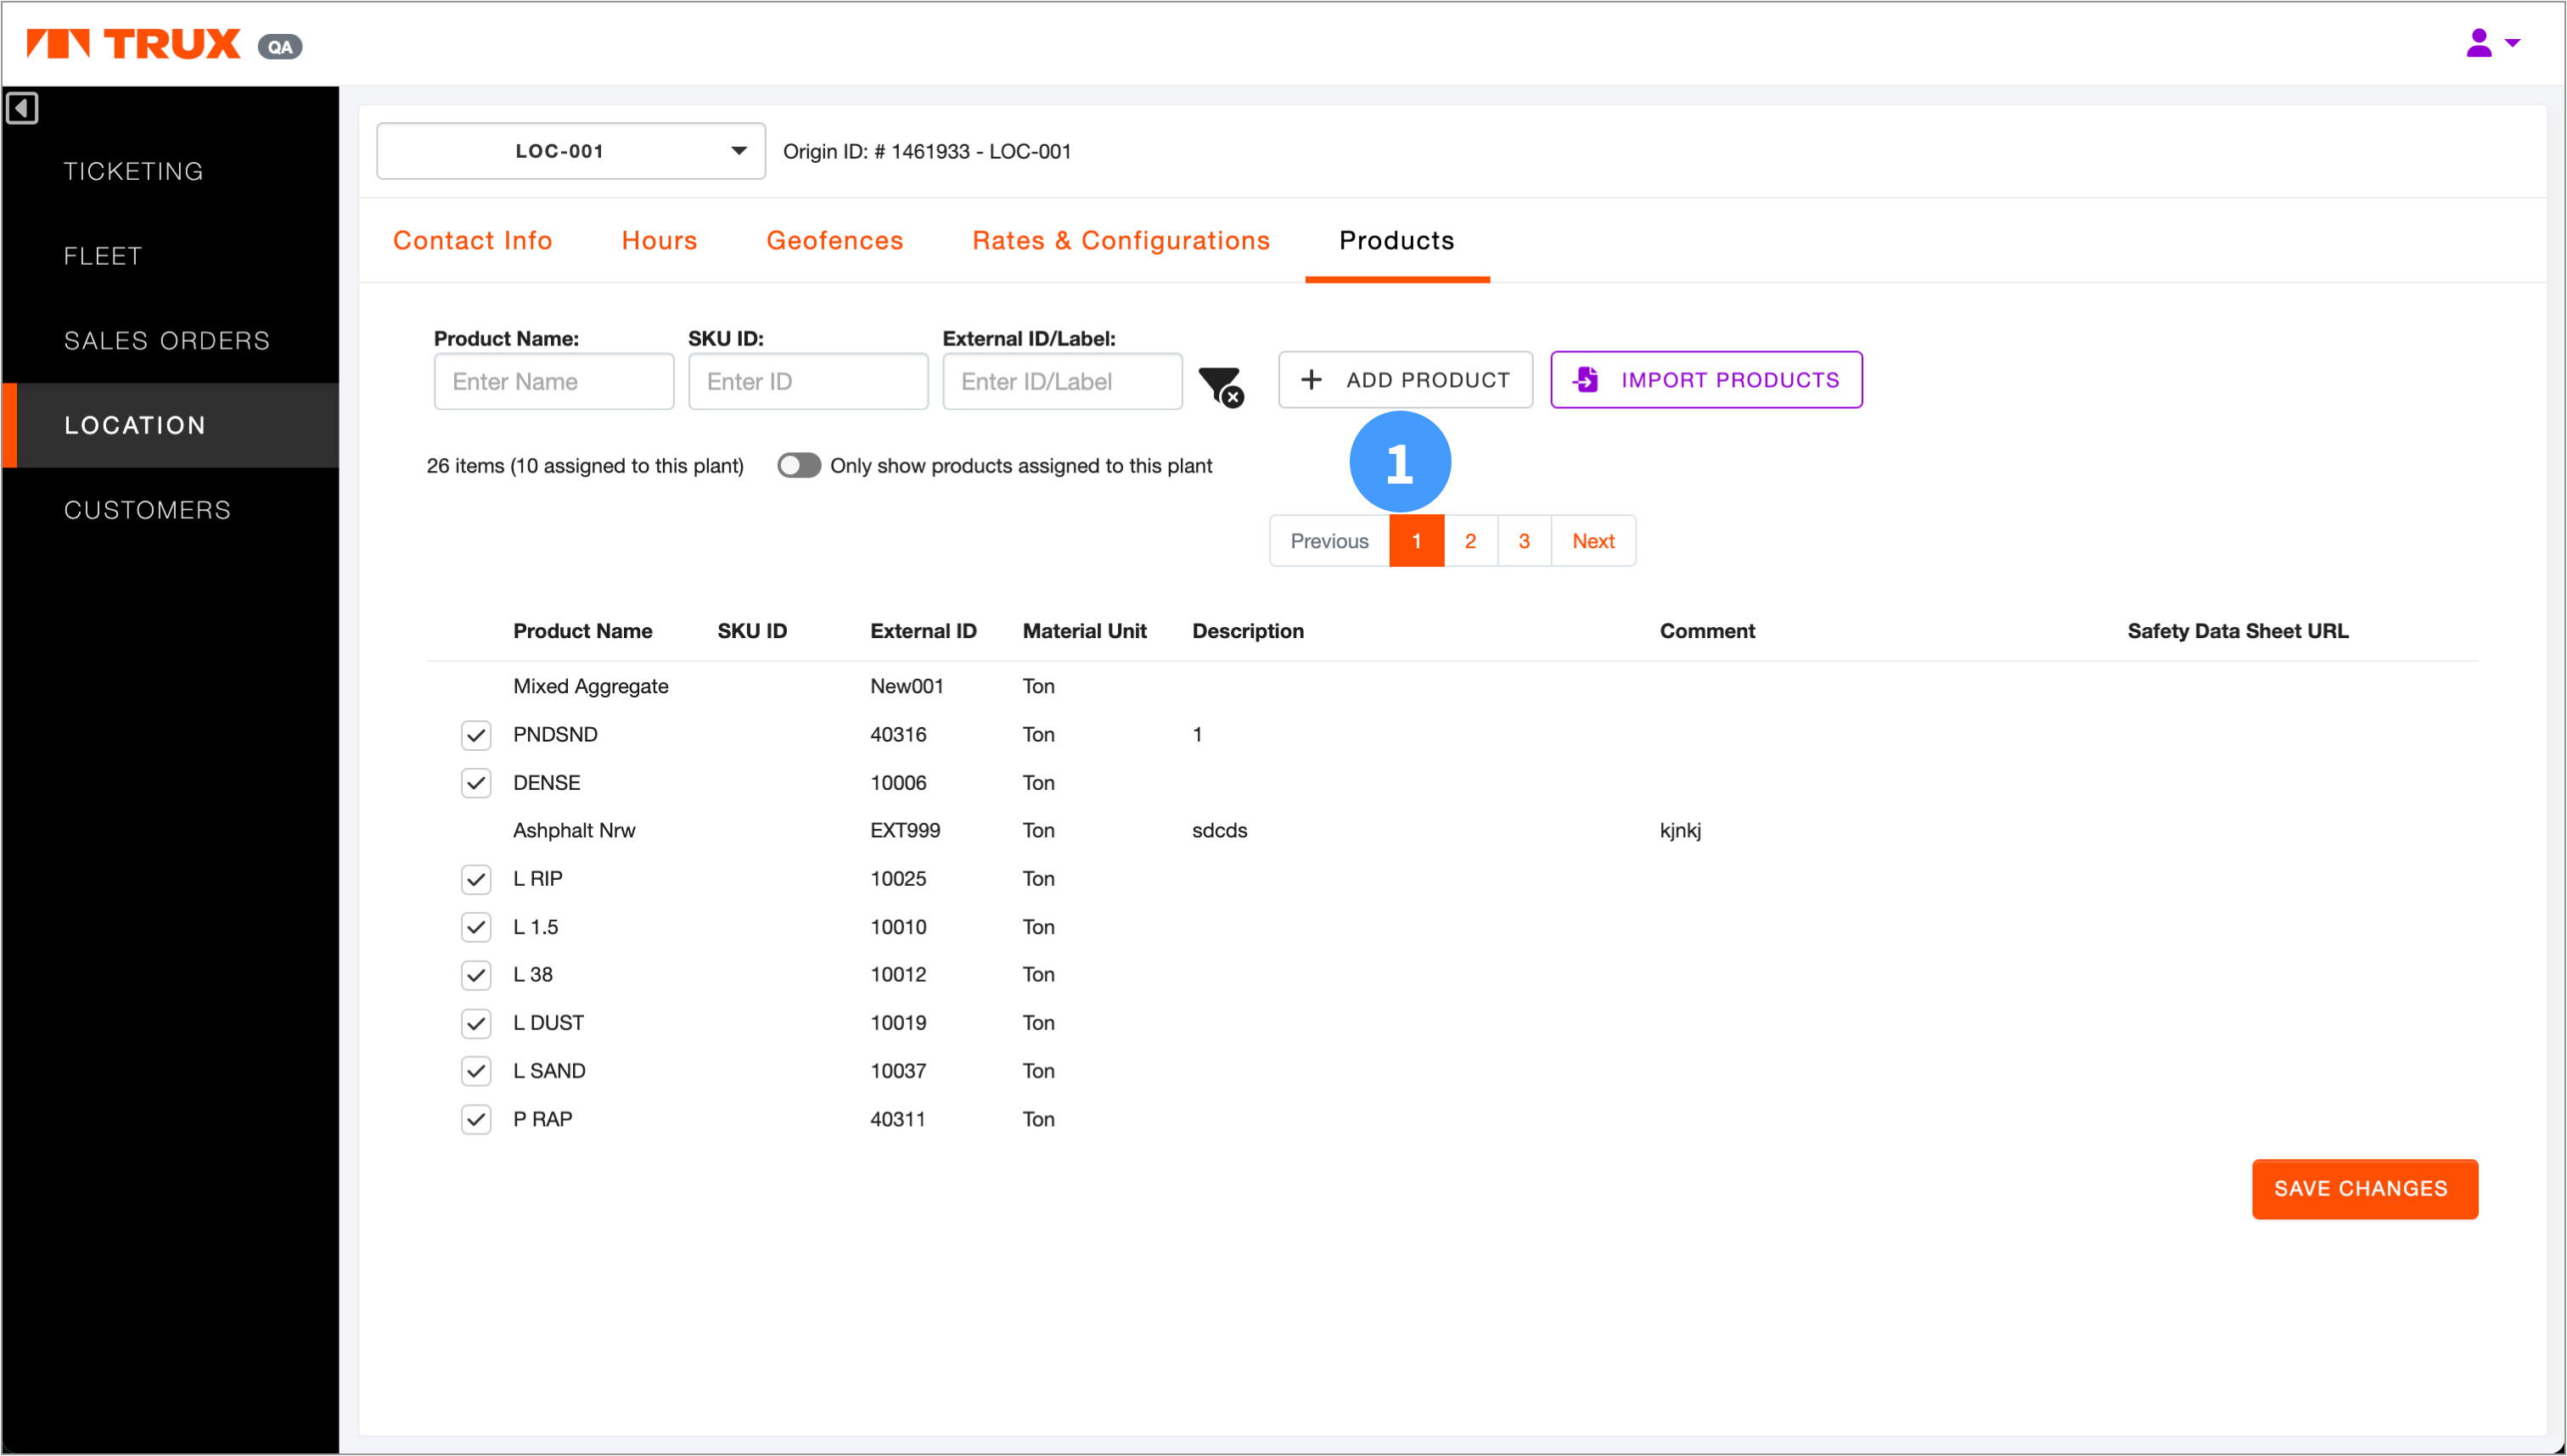Go to pagination page 1
The height and width of the screenshot is (1456, 2567).
(x=1417, y=541)
